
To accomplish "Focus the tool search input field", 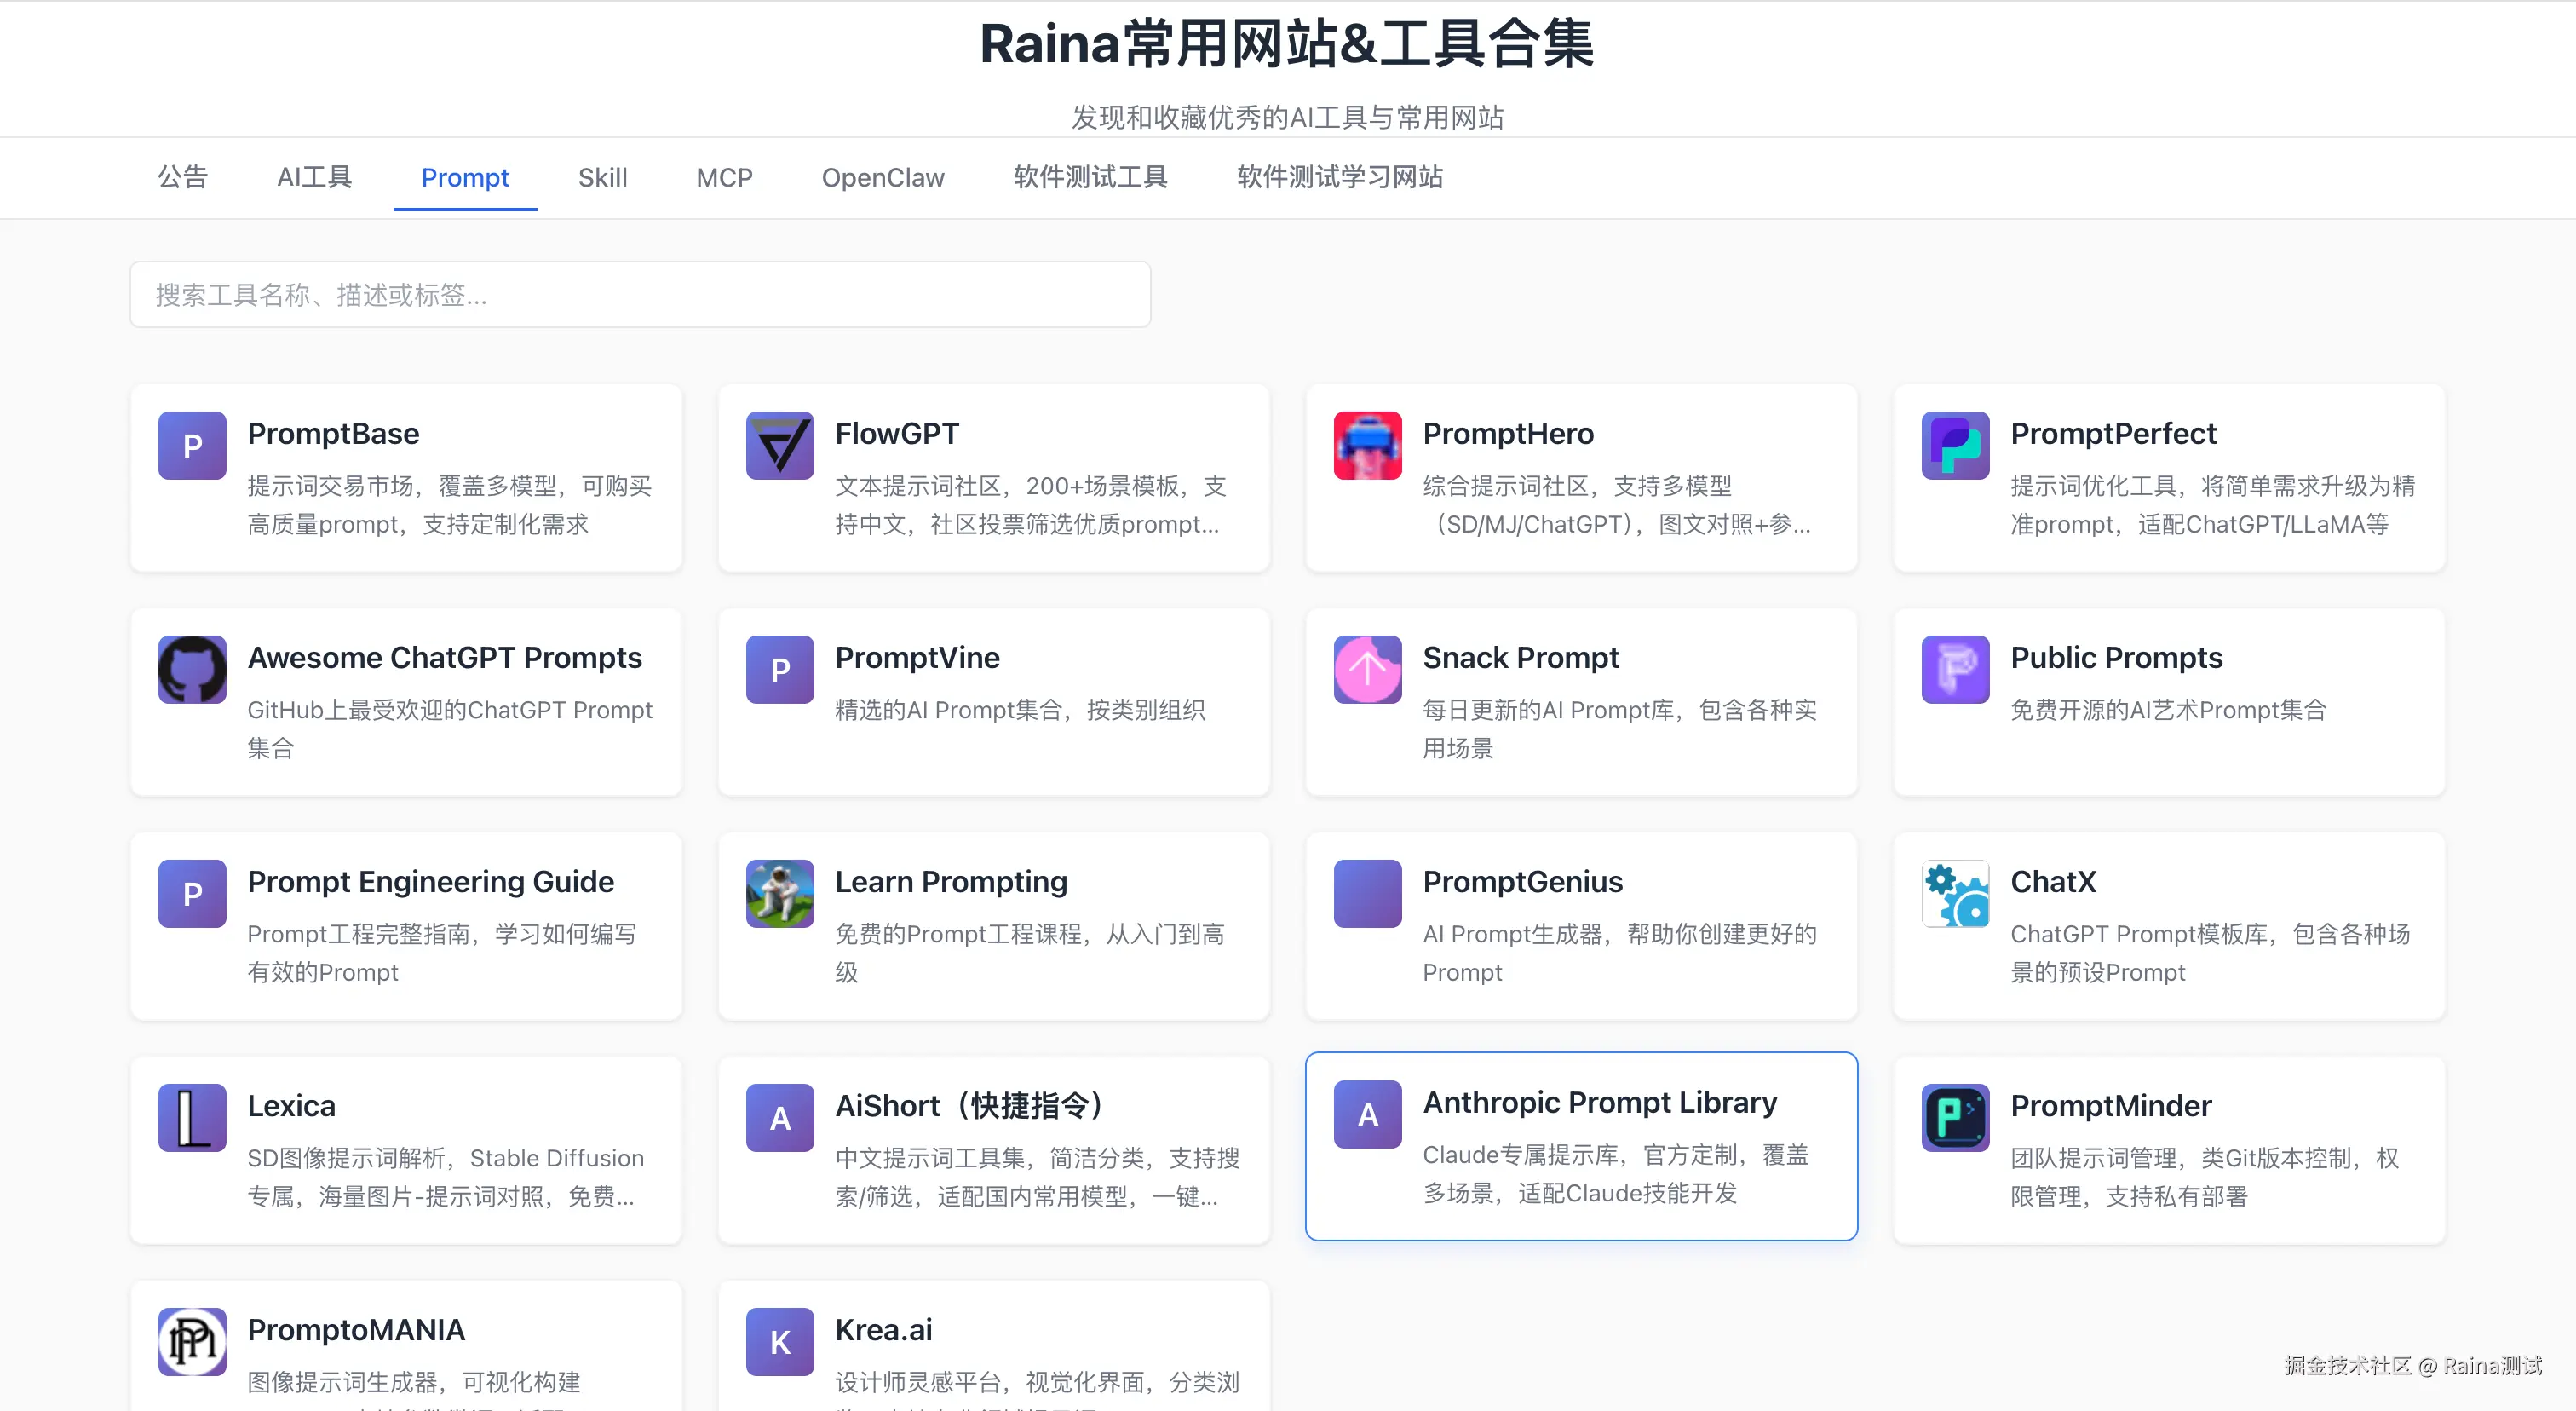I will click(x=640, y=294).
